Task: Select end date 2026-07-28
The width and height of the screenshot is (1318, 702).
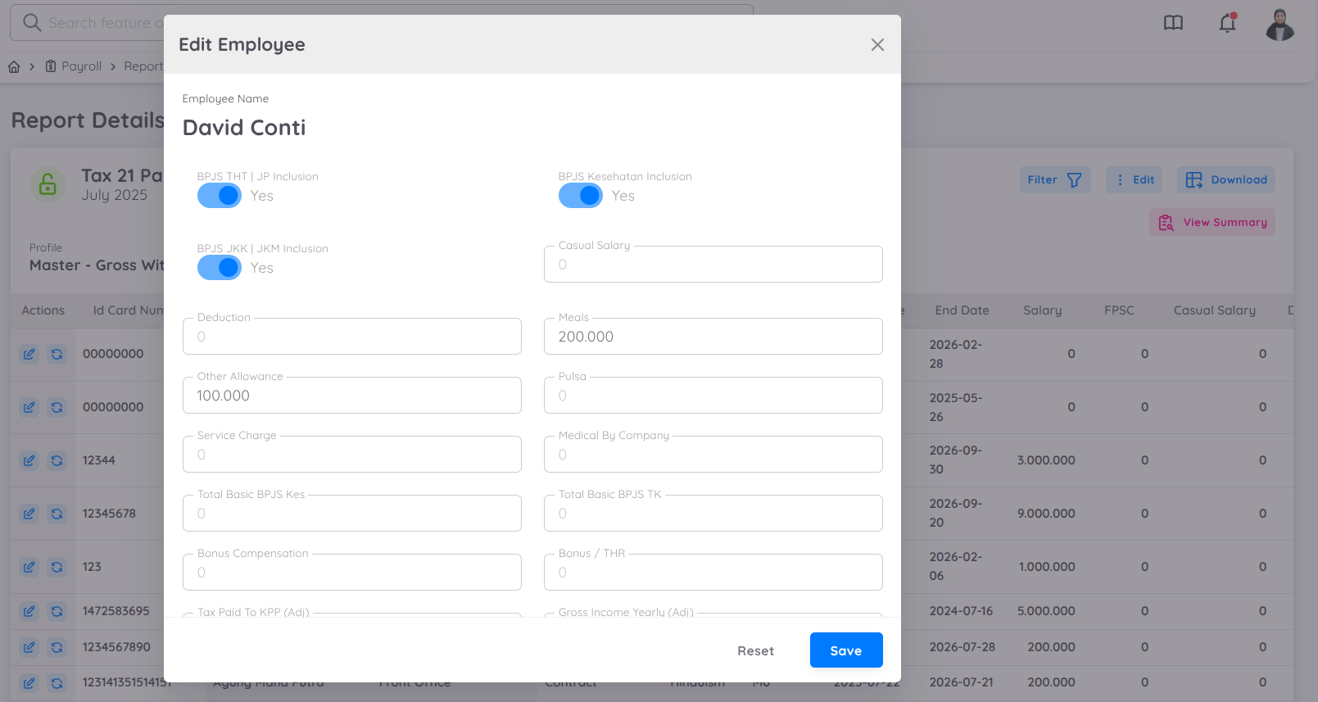Action: point(962,647)
